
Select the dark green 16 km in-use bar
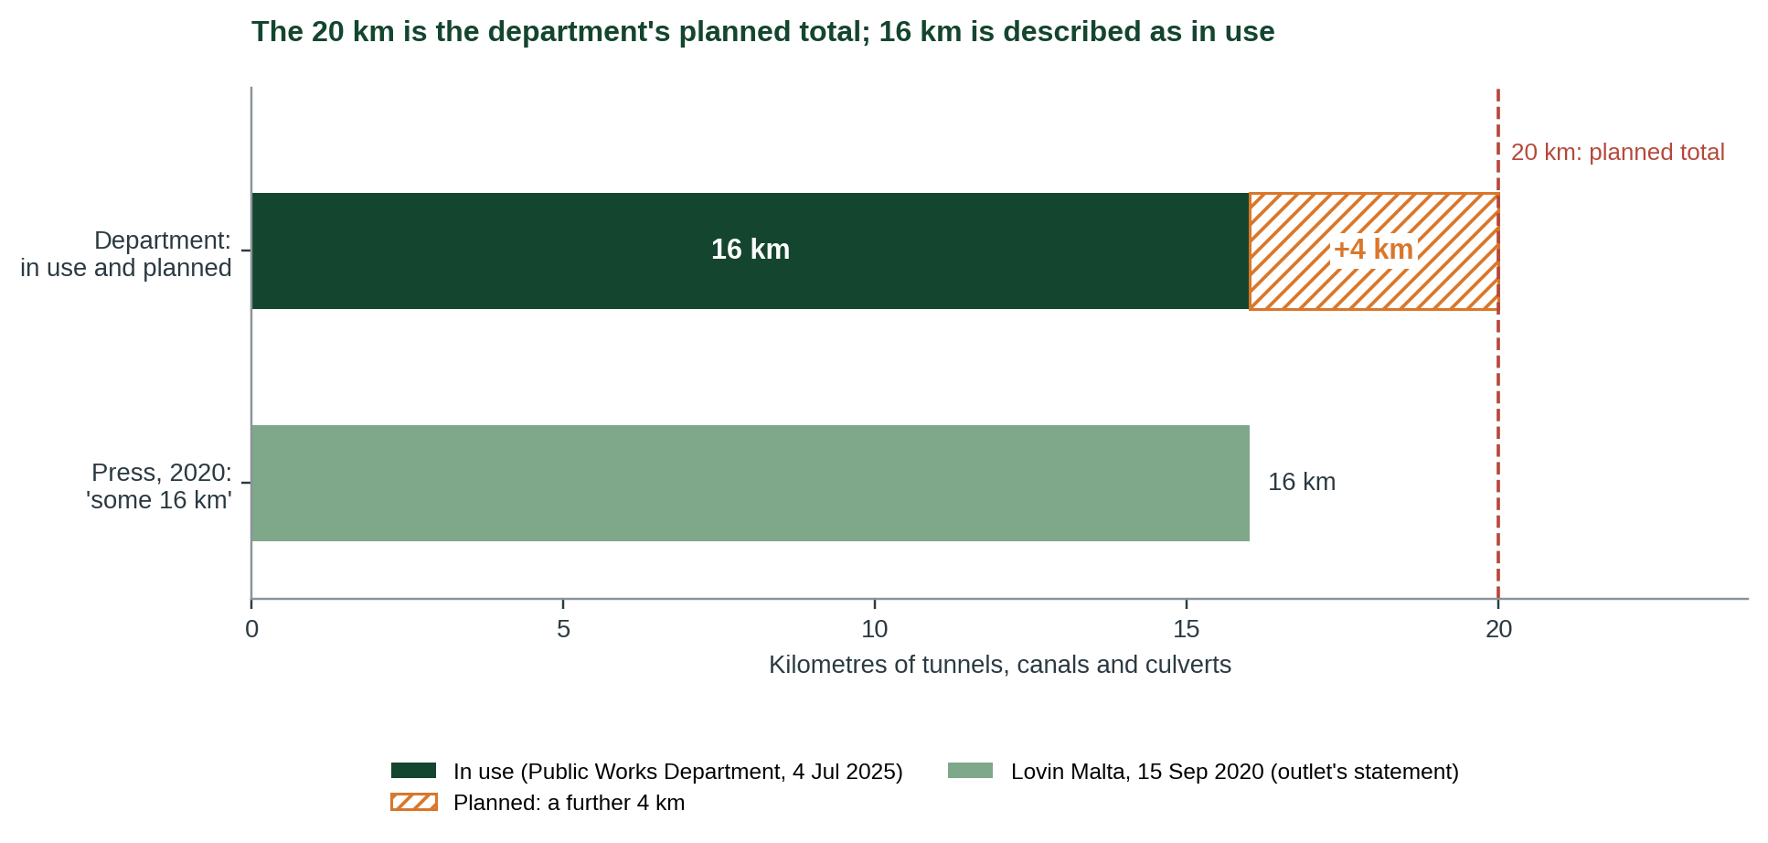pos(750,251)
